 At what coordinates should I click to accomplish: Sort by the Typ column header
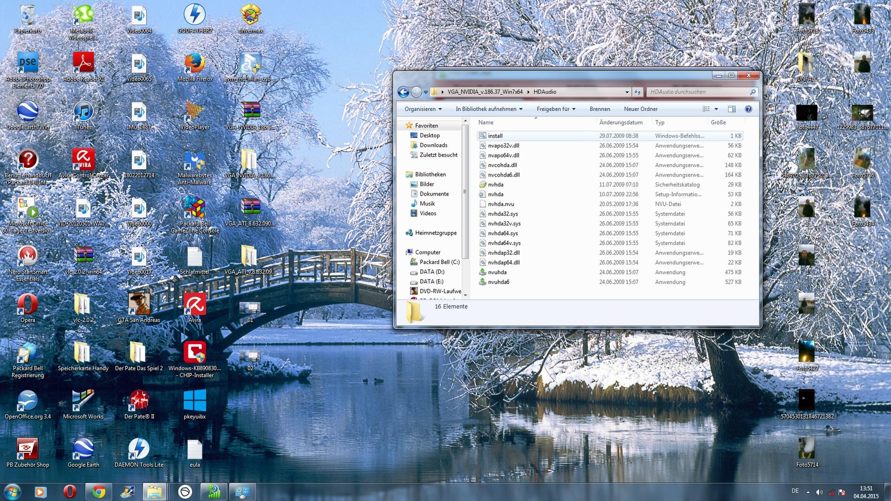click(680, 123)
